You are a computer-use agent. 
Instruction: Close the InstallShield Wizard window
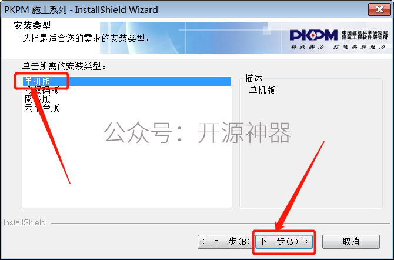tap(379, 9)
